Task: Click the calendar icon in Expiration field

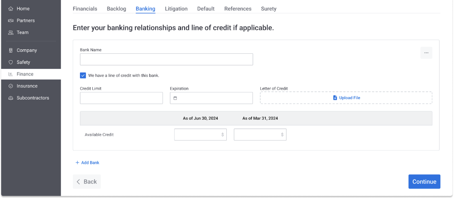Action: point(175,98)
